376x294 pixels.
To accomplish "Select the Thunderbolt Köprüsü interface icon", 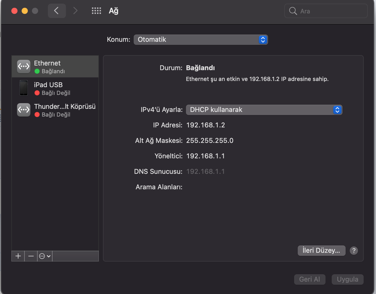I will coord(23,110).
